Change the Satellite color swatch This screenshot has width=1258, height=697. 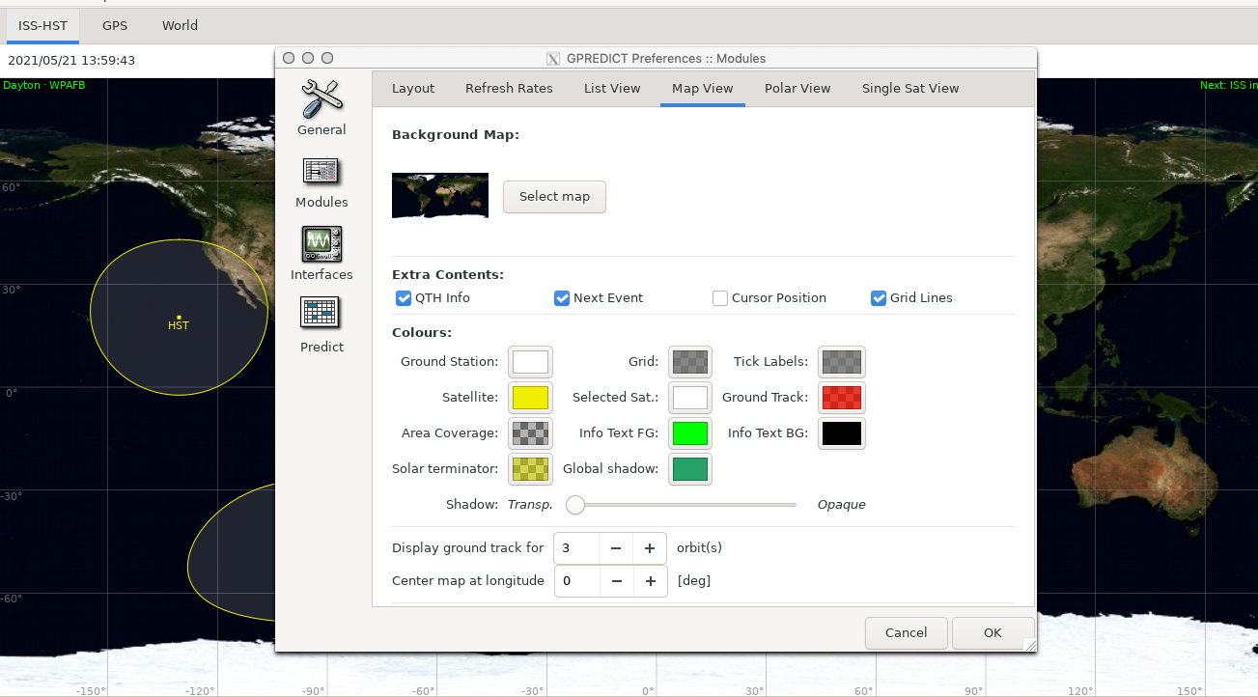tap(530, 397)
